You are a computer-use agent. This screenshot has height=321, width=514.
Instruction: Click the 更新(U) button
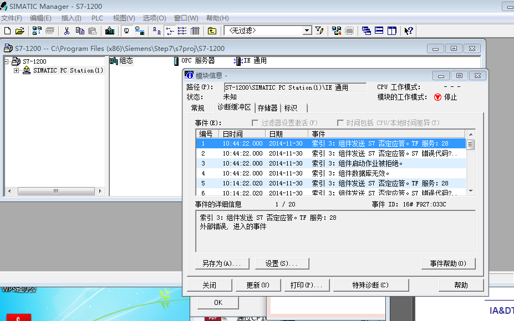pyautogui.click(x=258, y=285)
